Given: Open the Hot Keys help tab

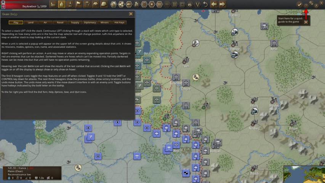Looking at the screenshot, I should point(119,22).
